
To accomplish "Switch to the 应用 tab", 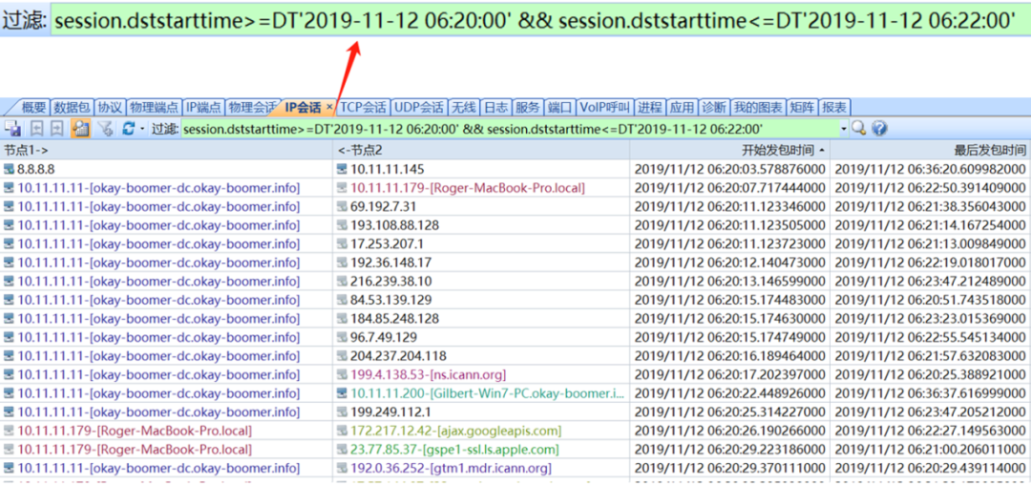I will [x=682, y=107].
